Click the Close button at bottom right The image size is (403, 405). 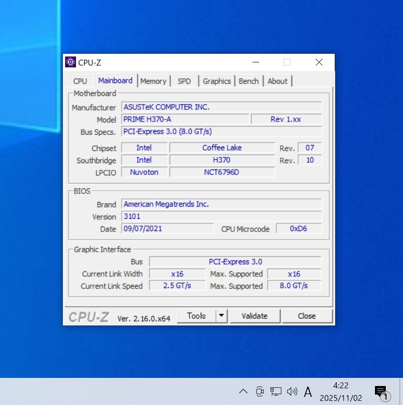(x=307, y=316)
